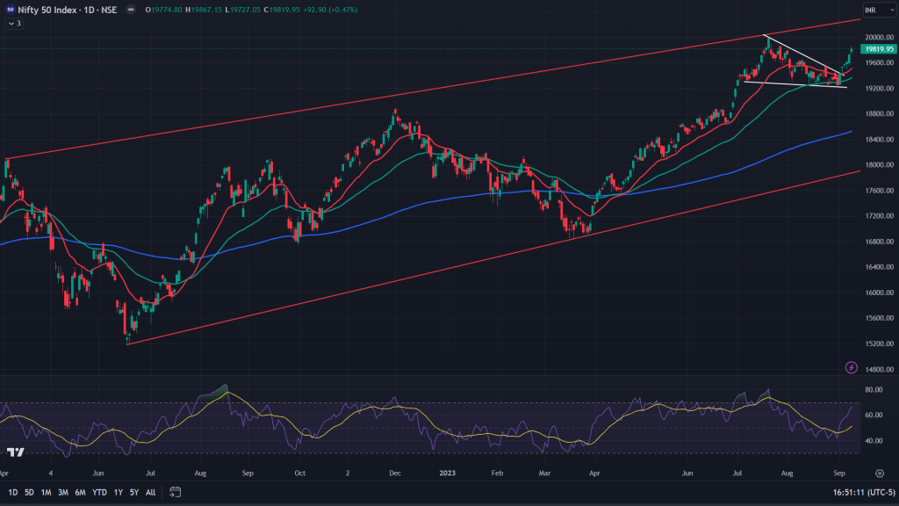The width and height of the screenshot is (899, 506).
Task: Set the range to 1Y
Action: (x=118, y=492)
